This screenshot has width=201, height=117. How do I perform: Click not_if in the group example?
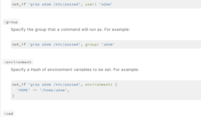[x=19, y=44]
